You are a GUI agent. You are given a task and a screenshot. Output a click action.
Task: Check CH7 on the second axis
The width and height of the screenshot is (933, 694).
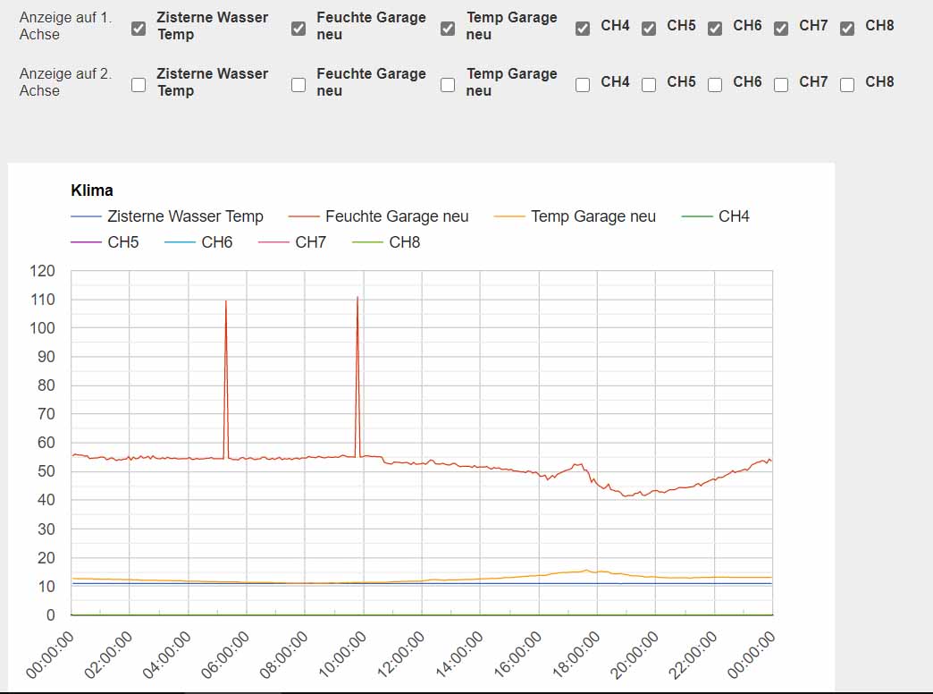point(781,85)
